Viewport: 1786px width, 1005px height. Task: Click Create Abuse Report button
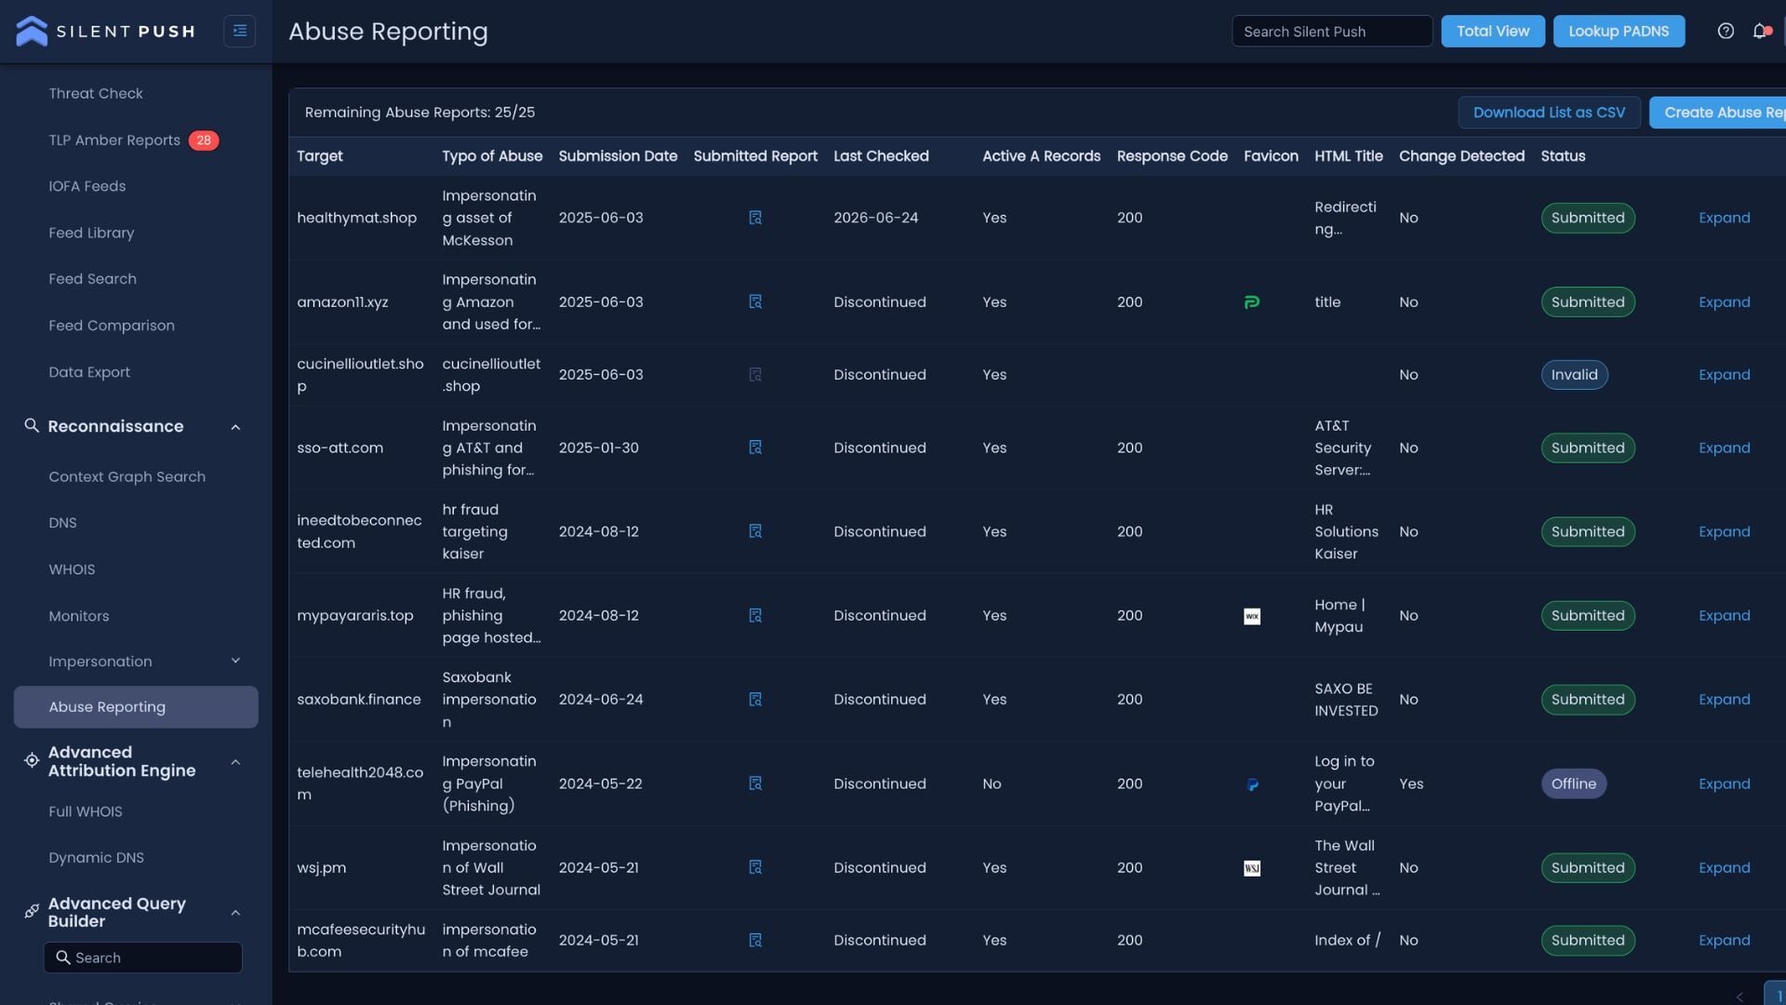[x=1719, y=113]
